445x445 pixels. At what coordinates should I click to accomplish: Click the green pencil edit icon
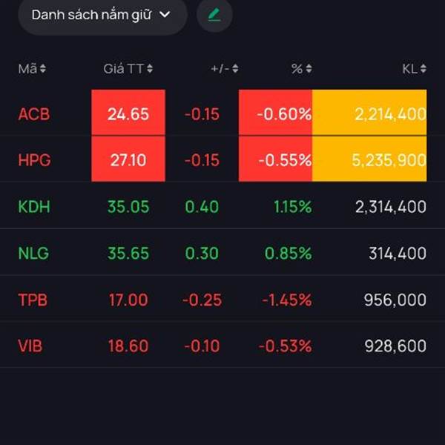214,15
